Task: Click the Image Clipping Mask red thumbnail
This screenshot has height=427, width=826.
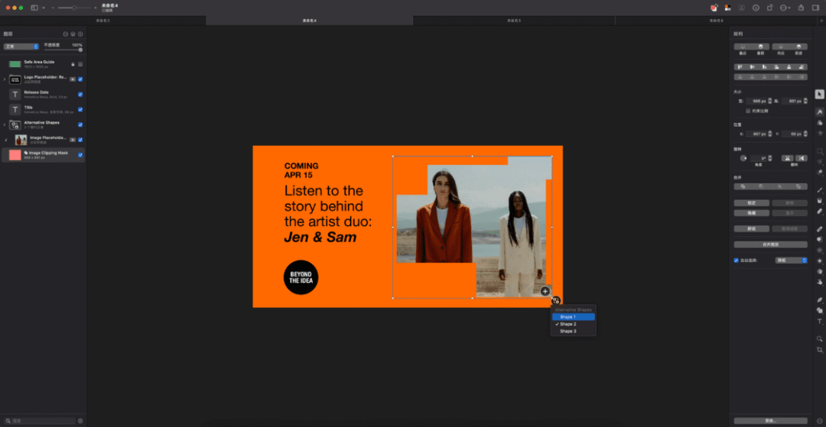Action: click(15, 154)
